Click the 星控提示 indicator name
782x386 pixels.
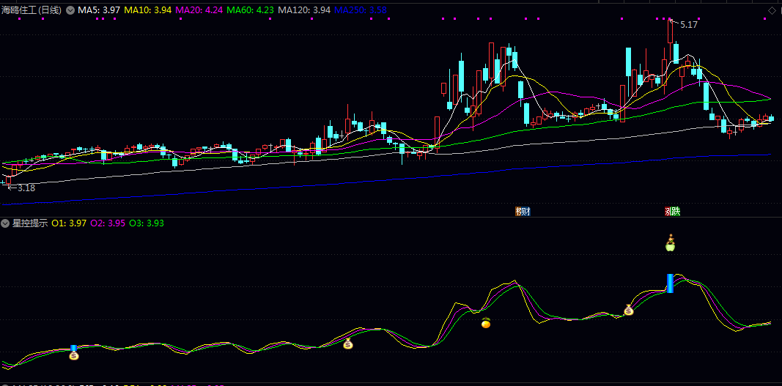(30, 223)
